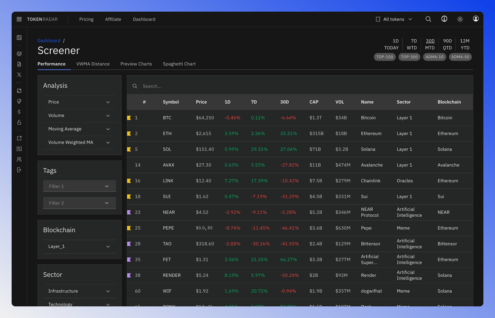Click the purple flag on FET row
The width and height of the screenshot is (495, 318).
pos(129,260)
